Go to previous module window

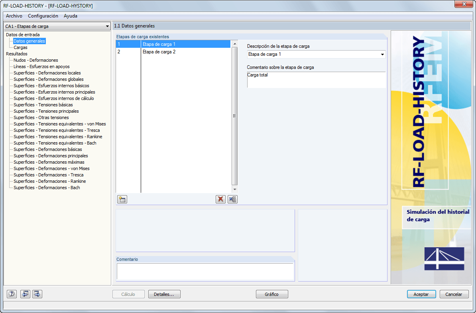click(25, 294)
